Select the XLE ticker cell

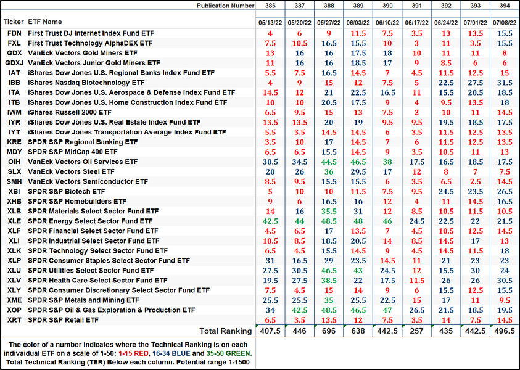coord(14,221)
